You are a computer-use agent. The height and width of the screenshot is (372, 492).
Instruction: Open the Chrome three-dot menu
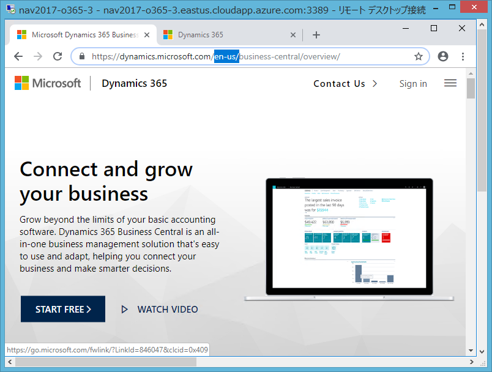click(x=463, y=56)
